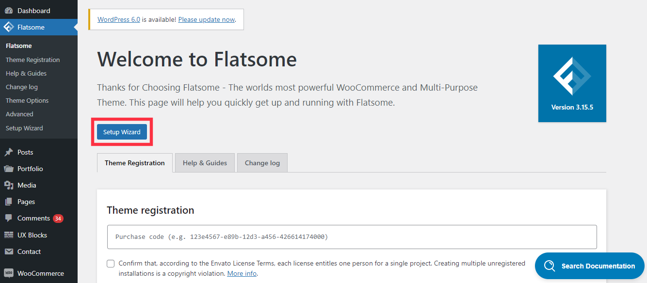The width and height of the screenshot is (647, 283).
Task: Open the WordPress 6.0 link
Action: click(119, 19)
